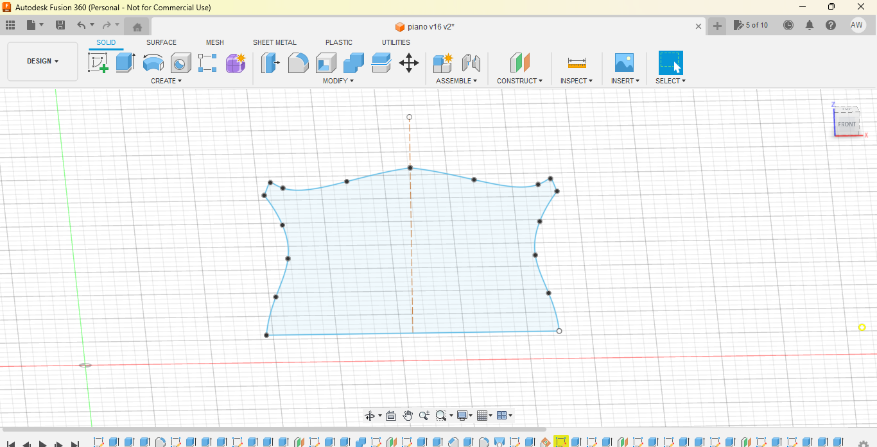Open the Zoom Window dropdown
Viewport: 877px width, 447px height.
(444, 416)
